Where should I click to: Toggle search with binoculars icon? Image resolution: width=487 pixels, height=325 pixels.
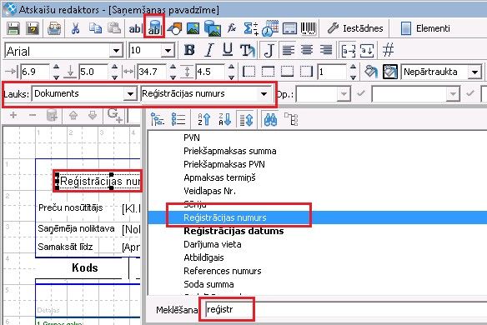pyautogui.click(x=270, y=119)
